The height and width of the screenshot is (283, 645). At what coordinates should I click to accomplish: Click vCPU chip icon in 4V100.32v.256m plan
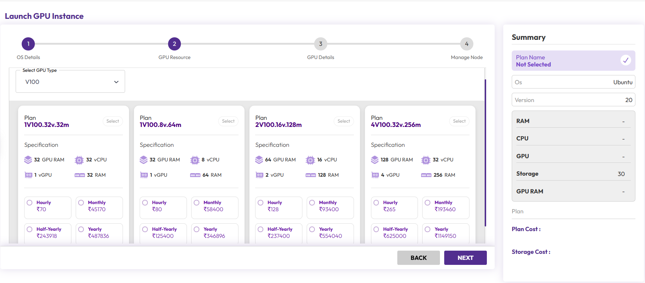[426, 160]
